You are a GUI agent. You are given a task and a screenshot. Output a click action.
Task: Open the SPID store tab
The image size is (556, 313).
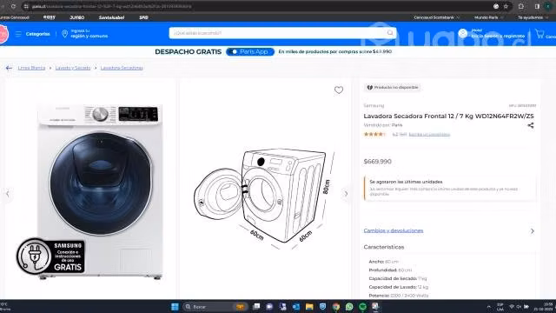(143, 17)
